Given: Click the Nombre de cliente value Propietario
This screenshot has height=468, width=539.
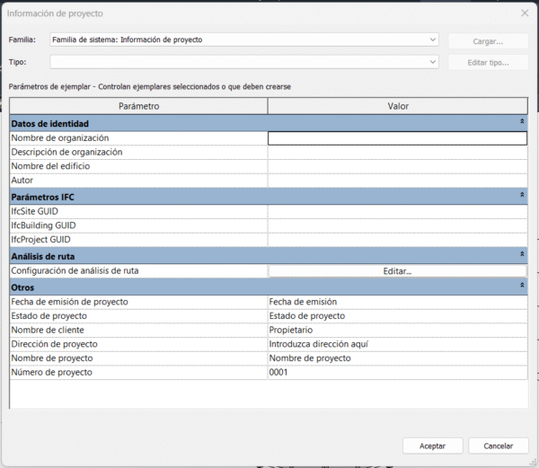Looking at the screenshot, I should [x=397, y=330].
